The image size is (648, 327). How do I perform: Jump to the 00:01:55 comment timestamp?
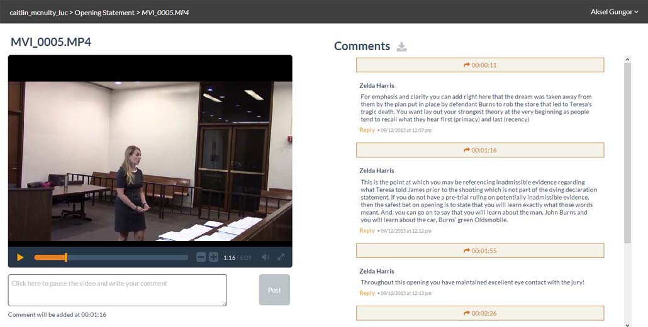coord(480,250)
